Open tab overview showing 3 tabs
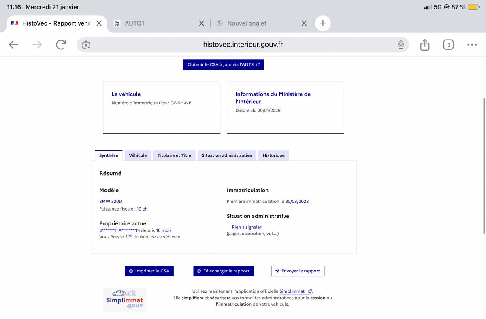 tap(448, 45)
